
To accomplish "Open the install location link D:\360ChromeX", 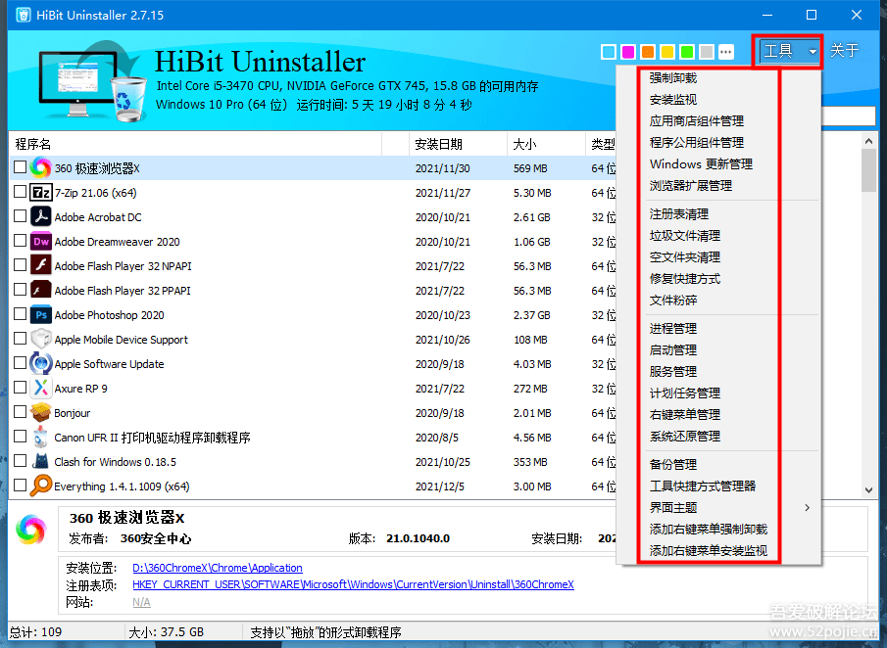I will click(218, 567).
